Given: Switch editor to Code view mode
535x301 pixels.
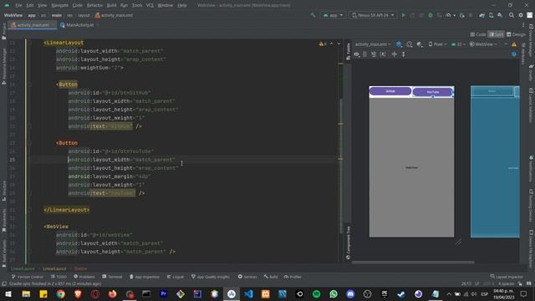Looking at the screenshot, I should 478,34.
